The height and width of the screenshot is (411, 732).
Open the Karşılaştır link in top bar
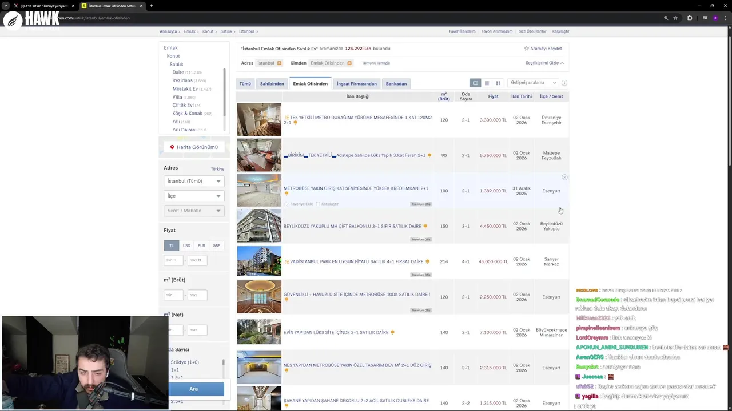[x=560, y=31]
